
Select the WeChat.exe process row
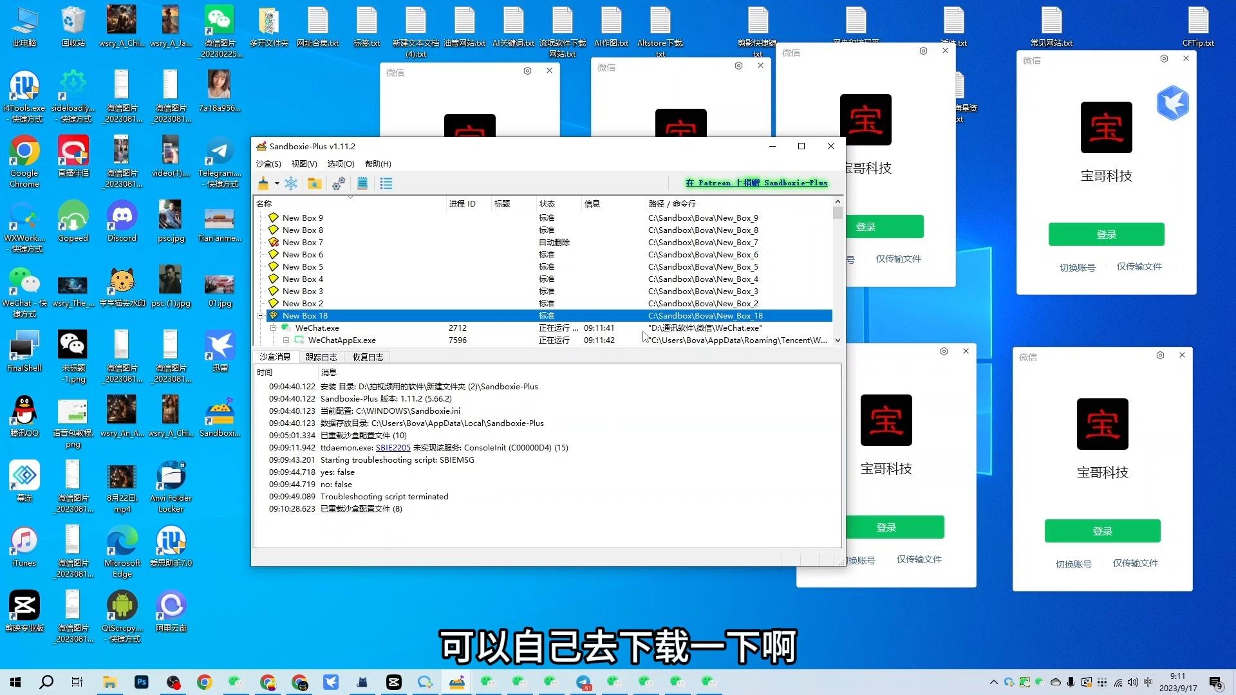(x=544, y=328)
